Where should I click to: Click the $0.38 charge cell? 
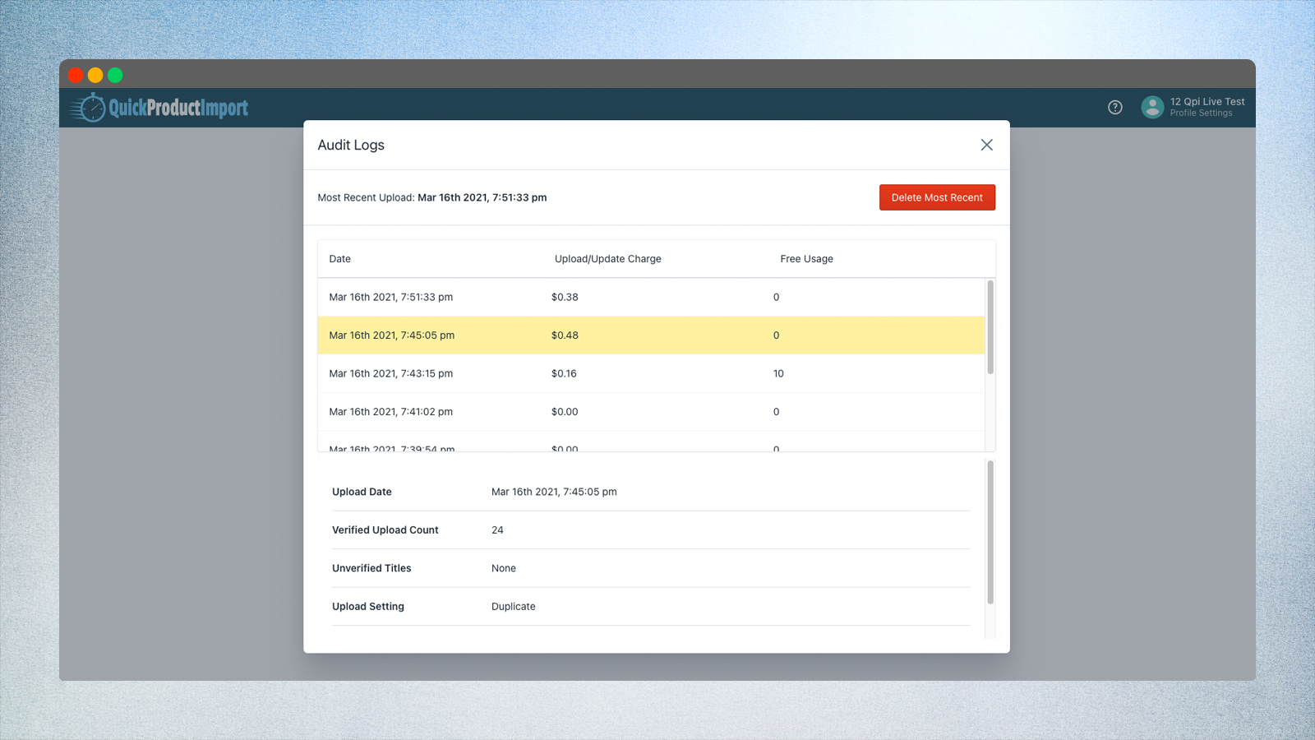[565, 298]
